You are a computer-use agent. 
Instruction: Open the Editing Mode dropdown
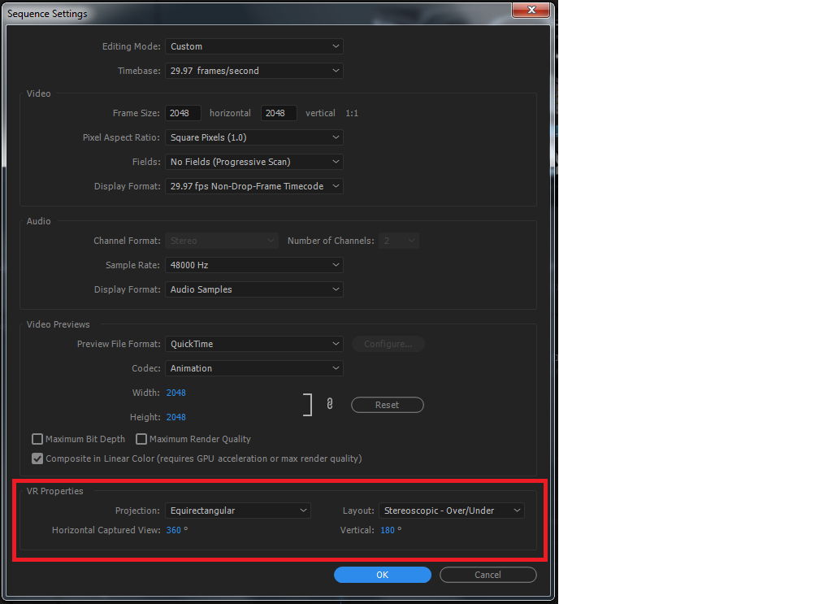pyautogui.click(x=254, y=46)
